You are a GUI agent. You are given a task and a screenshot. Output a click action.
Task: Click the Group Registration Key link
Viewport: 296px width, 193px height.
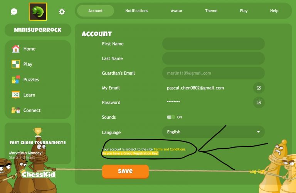pyautogui.click(x=130, y=153)
